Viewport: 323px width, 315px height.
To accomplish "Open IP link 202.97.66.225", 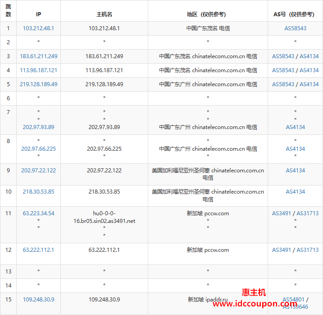I will pos(39,149).
